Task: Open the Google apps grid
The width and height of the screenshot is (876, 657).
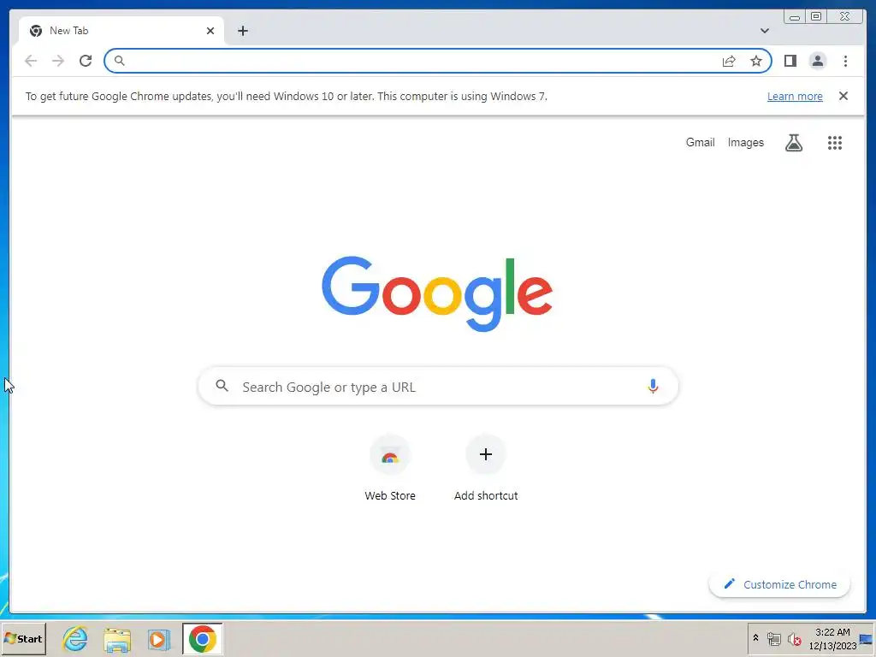Action: tap(835, 143)
